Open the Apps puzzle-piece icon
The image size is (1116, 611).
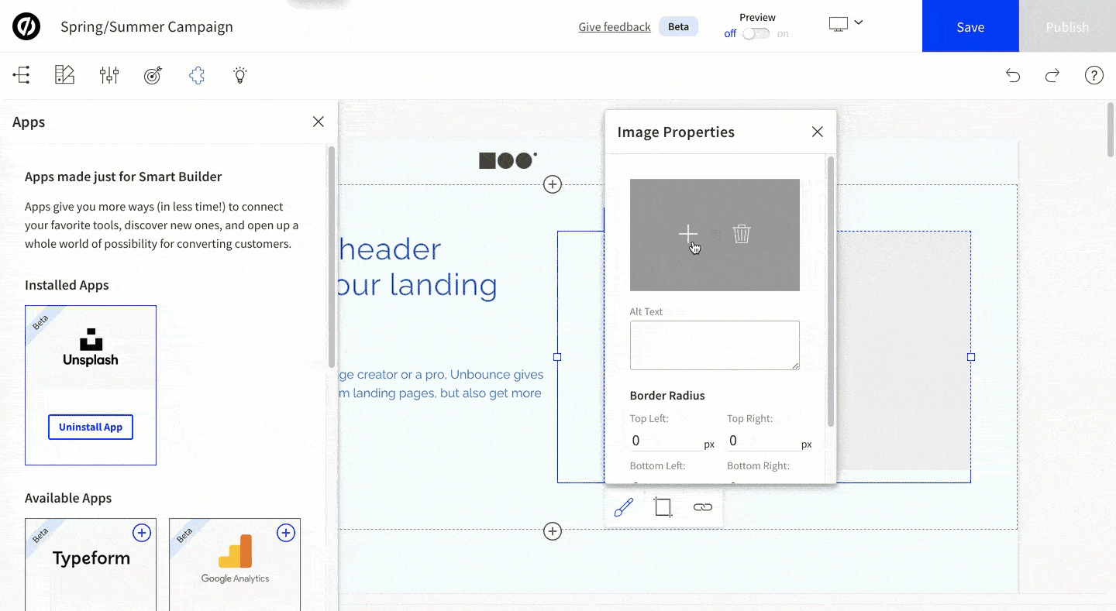coord(197,75)
